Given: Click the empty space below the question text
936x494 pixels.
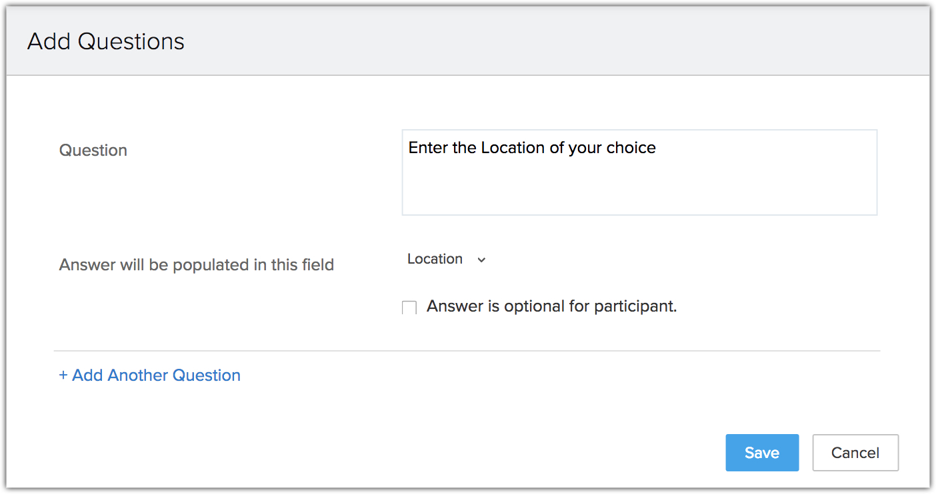Looking at the screenshot, I should click(x=639, y=190).
